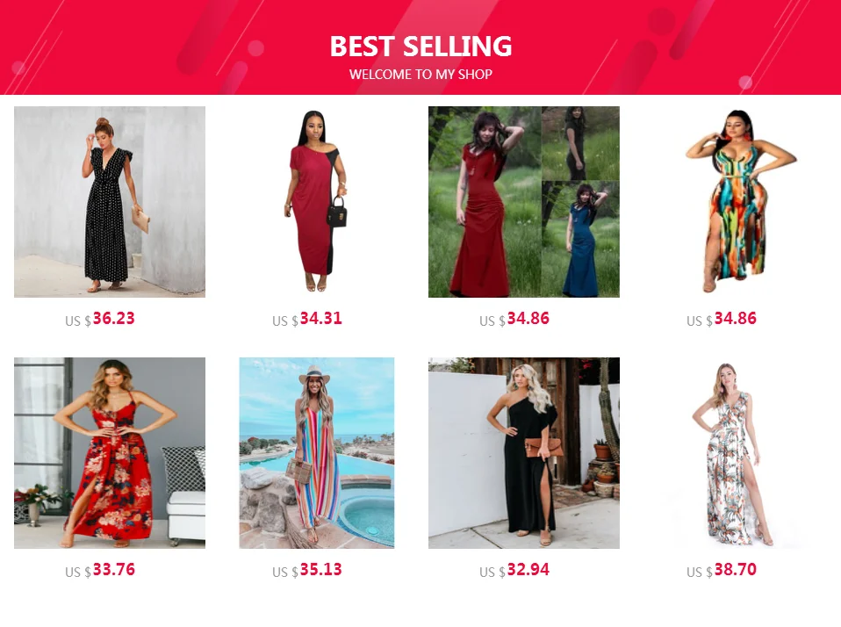The width and height of the screenshot is (841, 627).
Task: Click the small black dress photo in collage
Action: point(581,142)
